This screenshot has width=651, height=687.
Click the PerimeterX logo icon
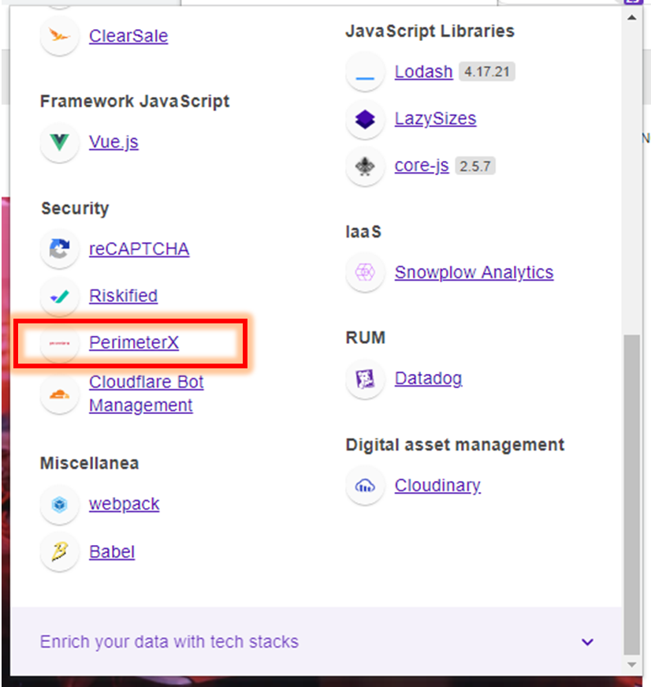[x=59, y=343]
